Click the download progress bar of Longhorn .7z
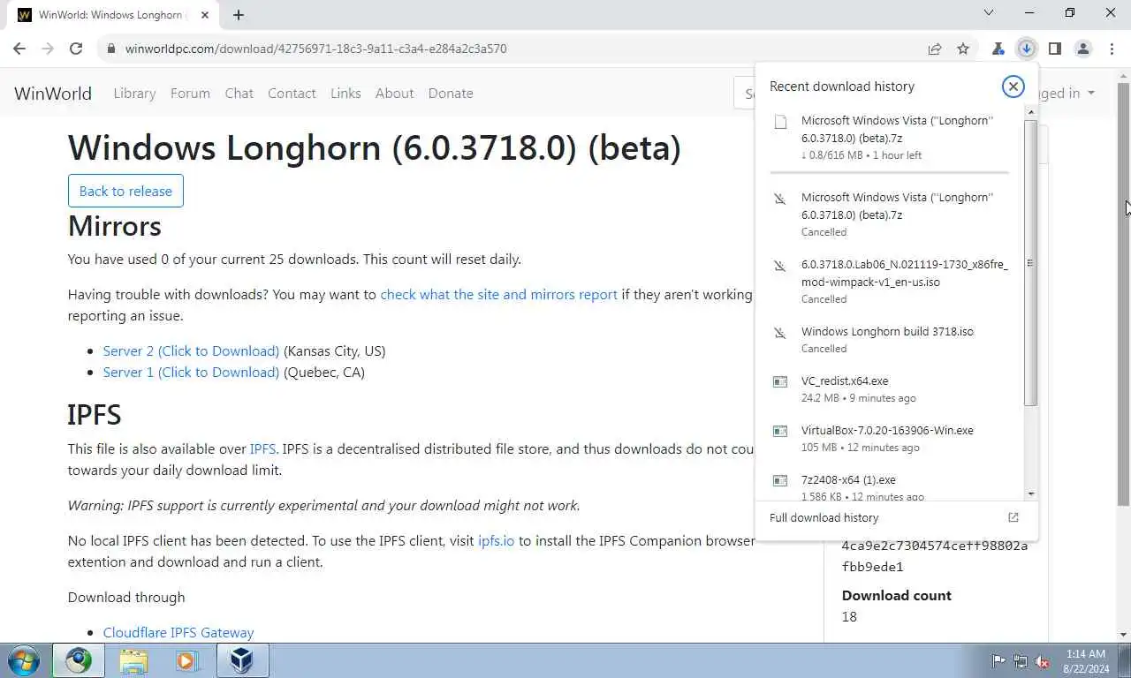 click(x=889, y=172)
